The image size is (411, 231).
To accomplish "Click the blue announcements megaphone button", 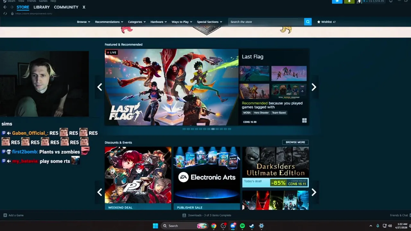I will click(x=337, y=1).
